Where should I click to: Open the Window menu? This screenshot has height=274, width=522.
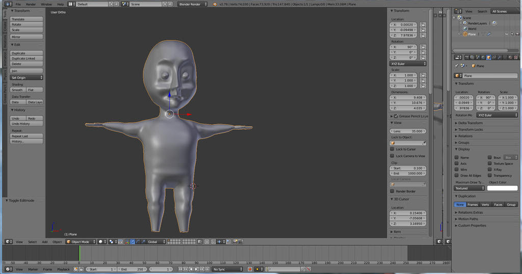click(46, 4)
